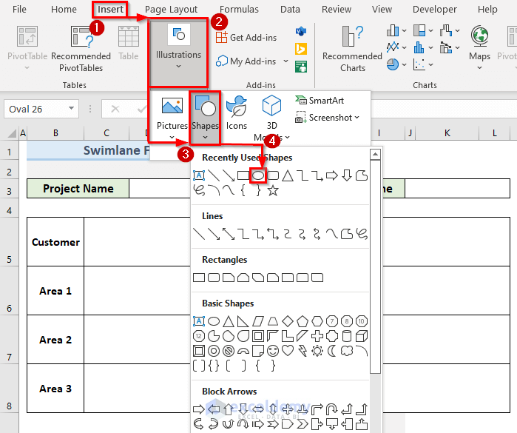Viewport: 517px width, 433px height.
Task: Insert a column or bar chart
Action: coord(396,30)
